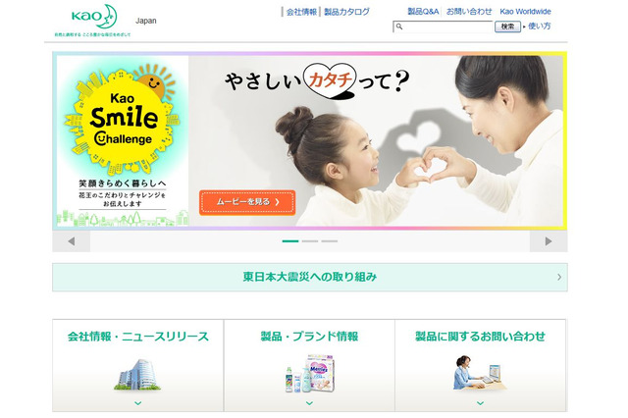Select the third carousel slide indicator
The image size is (628, 418).
point(330,241)
